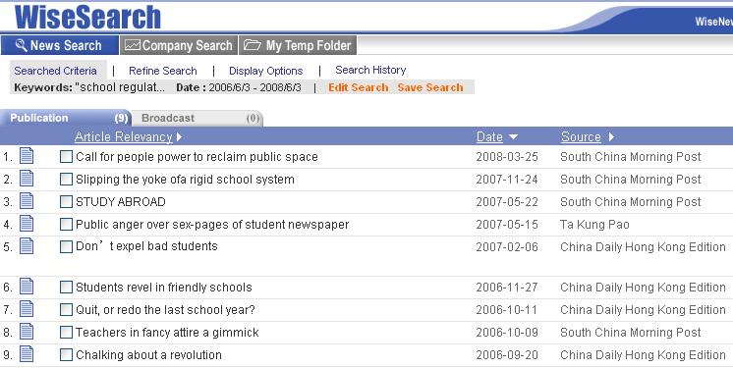Click document icon for 'Chalking about a revolution'
This screenshot has height=368, width=733.
point(27,354)
